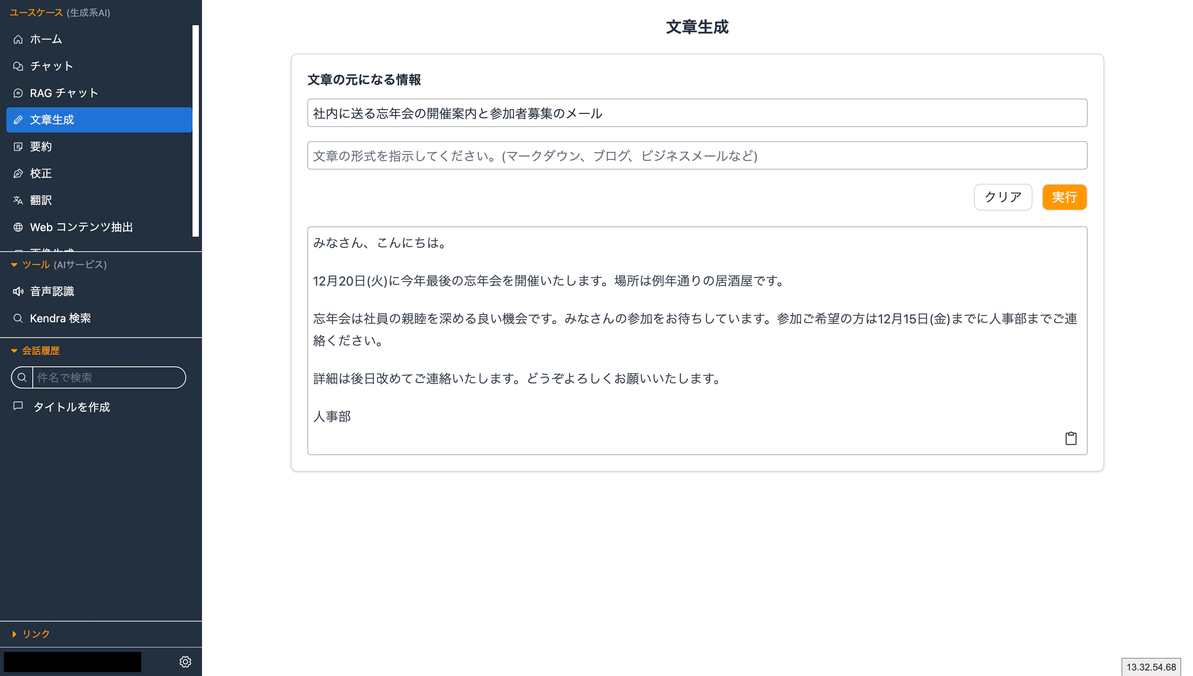Screen dimensions: 1193x676
Task: Click the 13.32.54.68 IP label
Action: point(1151,667)
